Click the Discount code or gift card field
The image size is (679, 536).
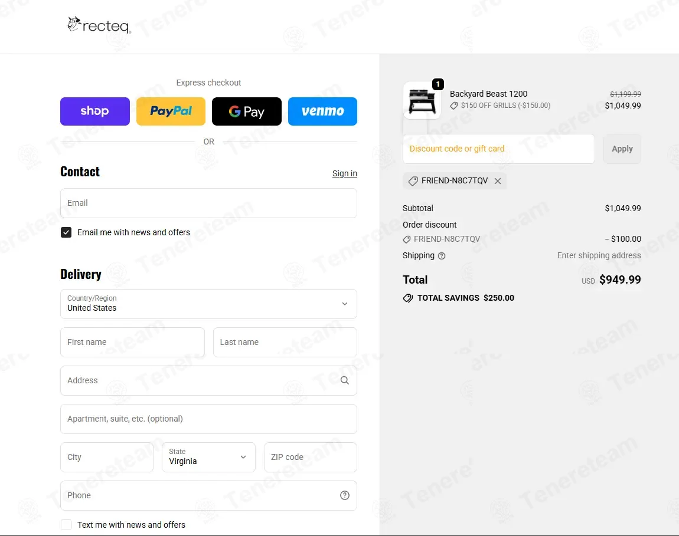point(498,149)
